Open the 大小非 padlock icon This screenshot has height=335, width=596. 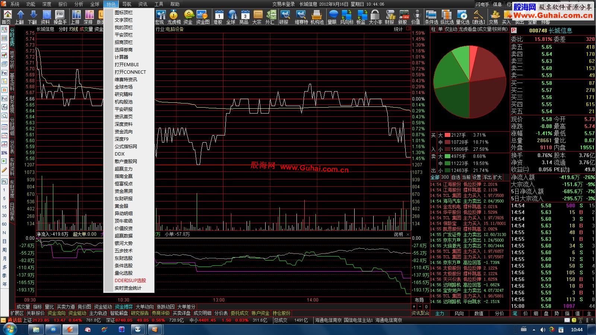[375, 17]
